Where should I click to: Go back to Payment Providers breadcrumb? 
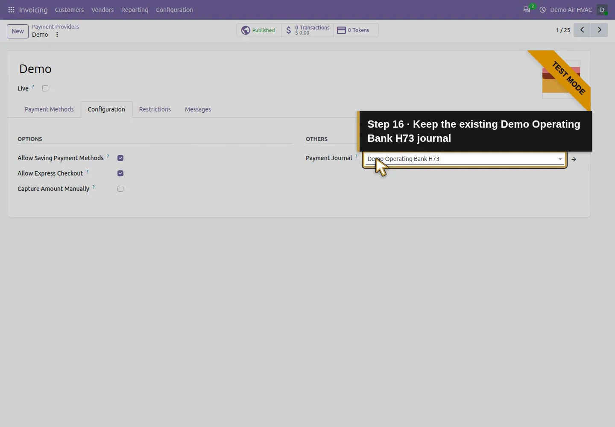click(56, 26)
